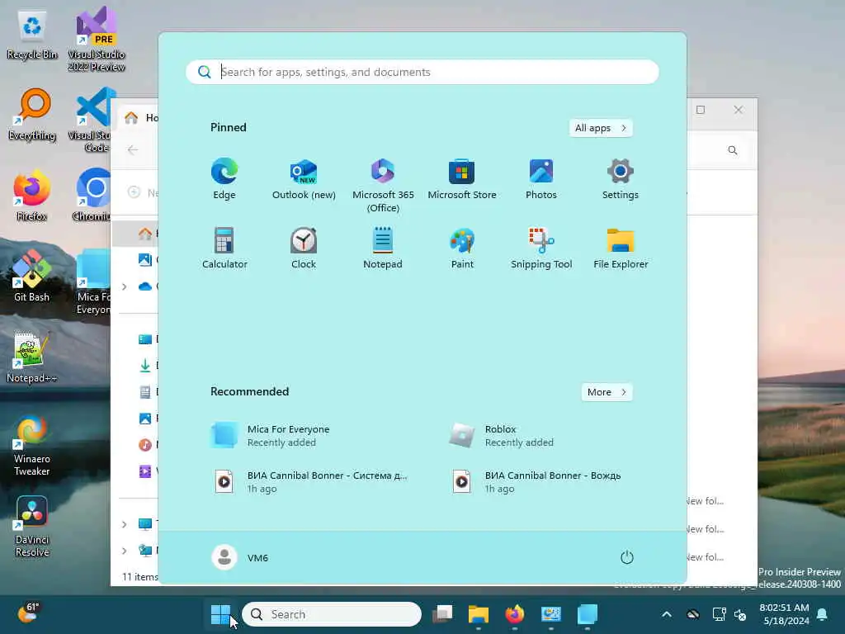Select Videos in File Explorer sidebar
The height and width of the screenshot is (634, 845).
coord(147,471)
